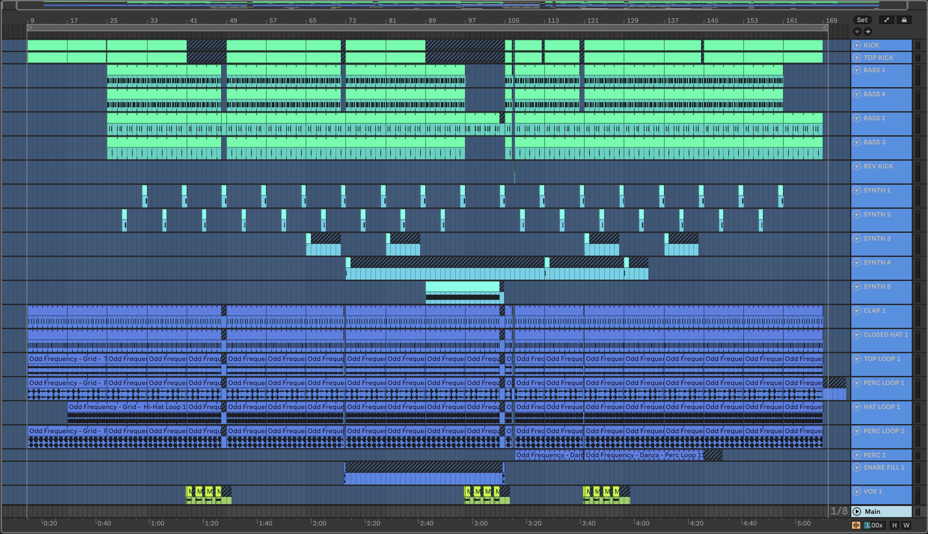Select the 'Odd Frequency - Danza - Perc Loop 11' clip
The image size is (928, 534).
point(644,455)
